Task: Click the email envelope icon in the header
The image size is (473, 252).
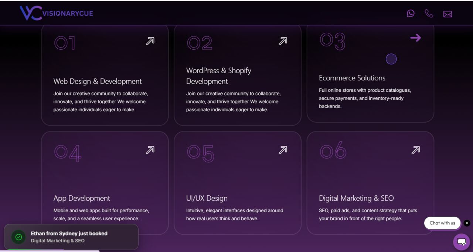Action: (448, 14)
